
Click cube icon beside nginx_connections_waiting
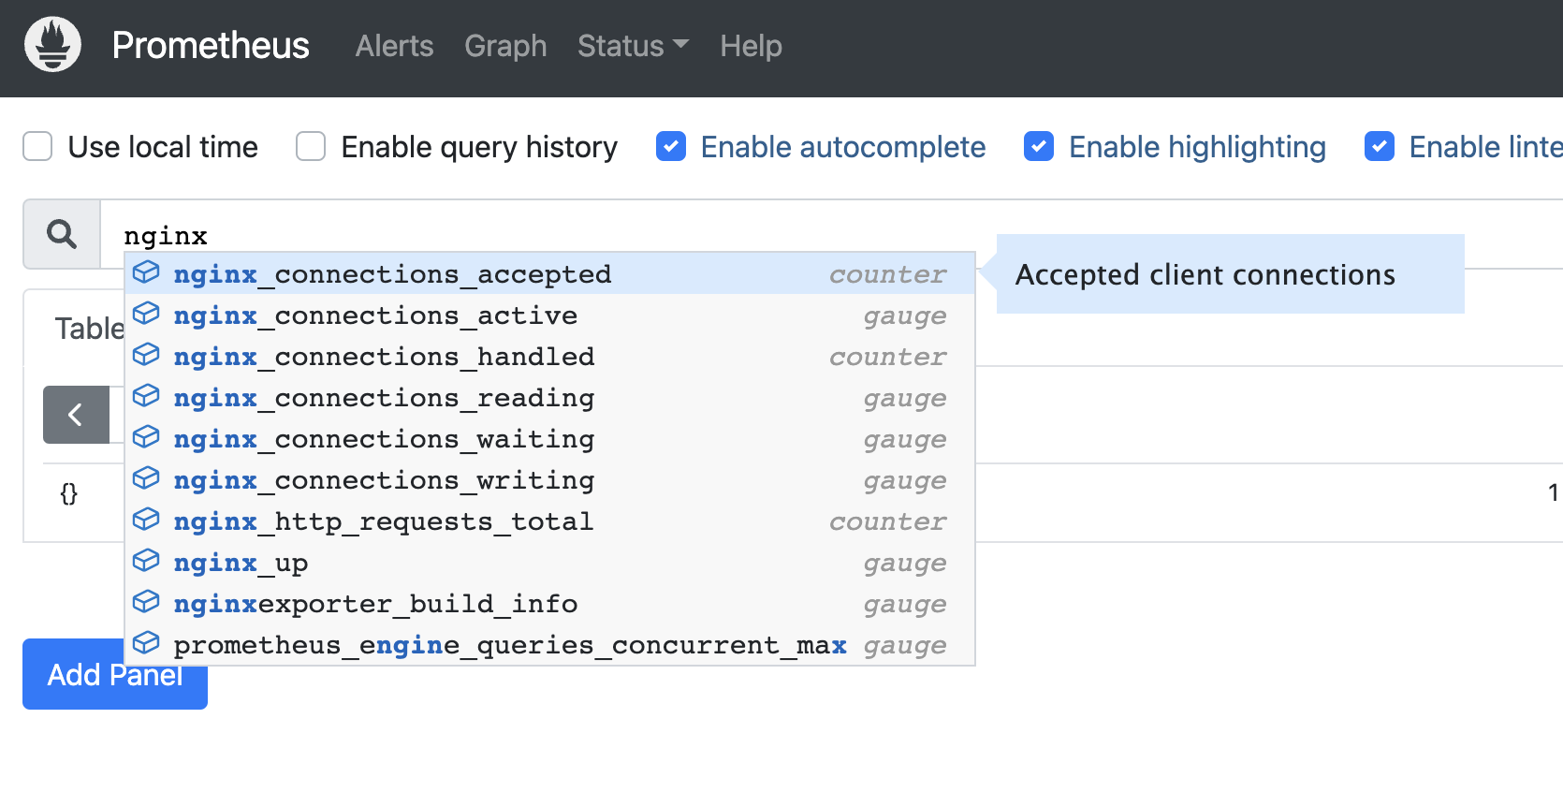tap(146, 437)
